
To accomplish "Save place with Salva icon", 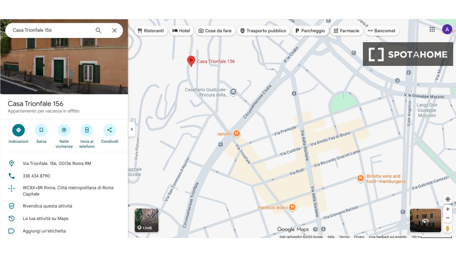I will point(41,130).
